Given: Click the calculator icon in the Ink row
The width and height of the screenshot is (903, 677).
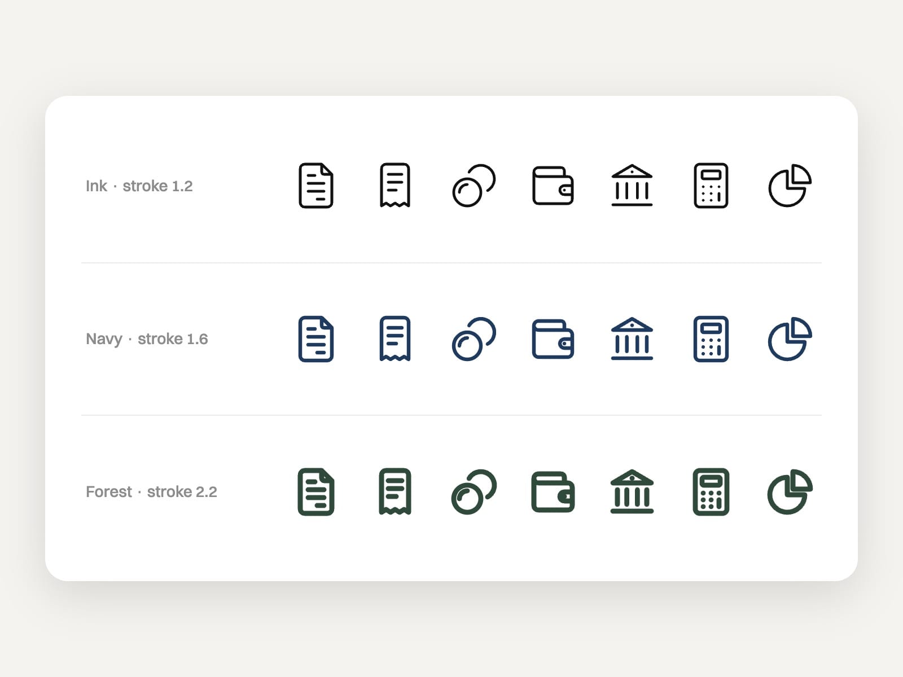Looking at the screenshot, I should pos(711,186).
